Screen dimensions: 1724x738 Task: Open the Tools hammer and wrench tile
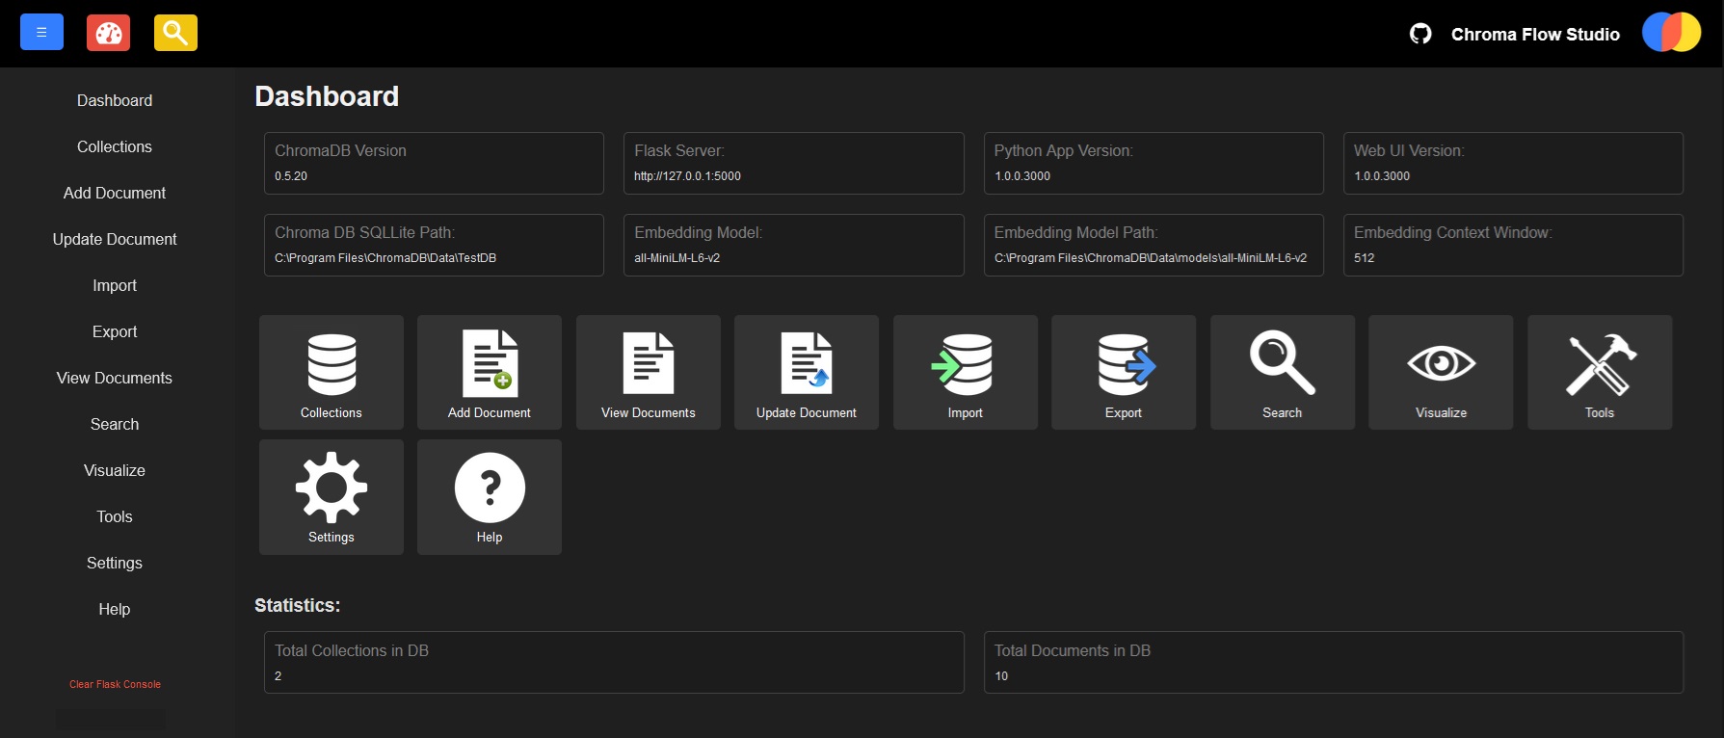point(1600,372)
